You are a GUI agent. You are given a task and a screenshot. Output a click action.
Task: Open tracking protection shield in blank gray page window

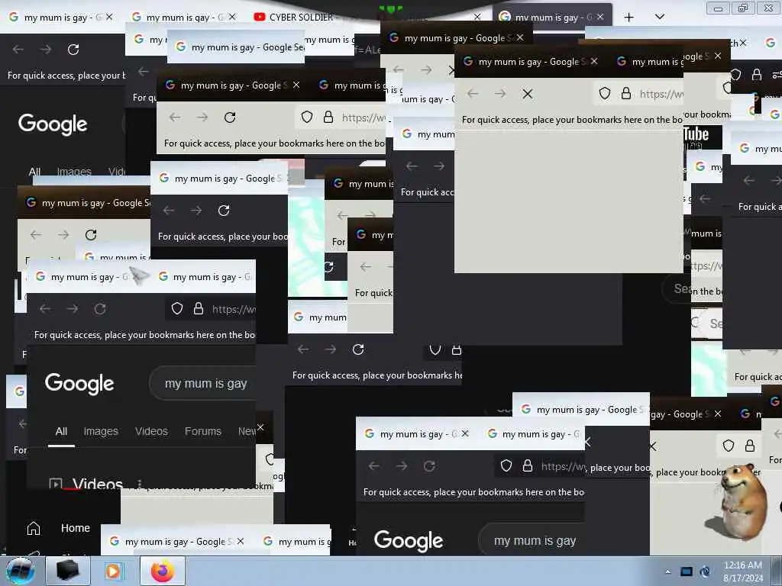click(x=605, y=94)
